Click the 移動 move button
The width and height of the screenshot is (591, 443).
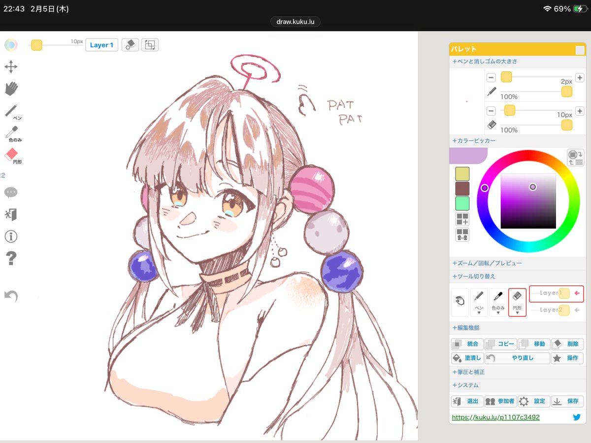click(x=534, y=344)
